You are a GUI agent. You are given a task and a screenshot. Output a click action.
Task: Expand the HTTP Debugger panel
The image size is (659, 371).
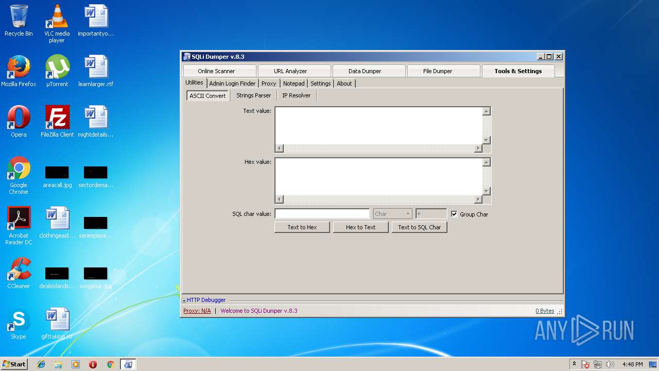coord(184,300)
